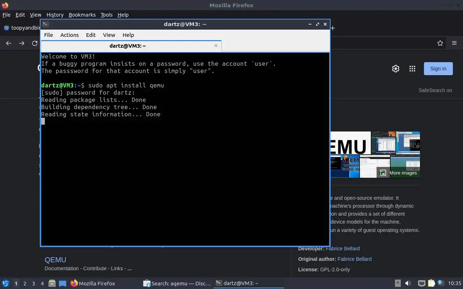This screenshot has height=289, width=463.
Task: Open the QEMU logo image
Action: [350, 143]
